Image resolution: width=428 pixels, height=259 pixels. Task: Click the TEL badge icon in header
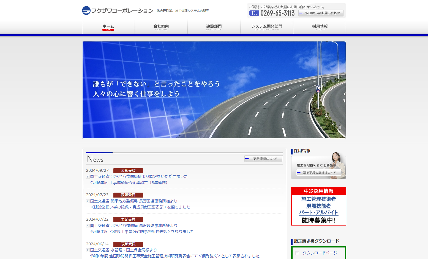coord(254,13)
